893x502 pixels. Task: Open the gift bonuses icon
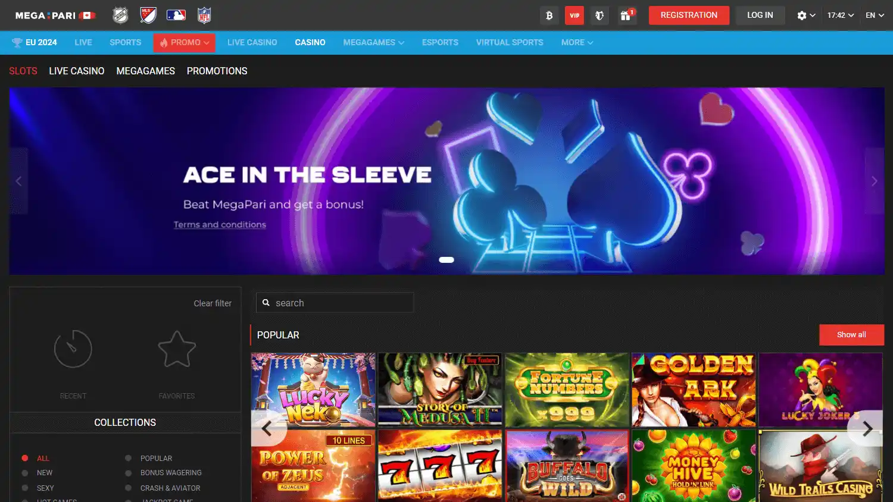click(626, 15)
